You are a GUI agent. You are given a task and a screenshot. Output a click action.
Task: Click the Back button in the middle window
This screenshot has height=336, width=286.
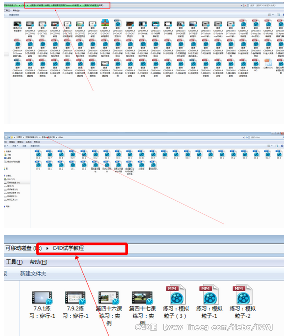point(6,137)
